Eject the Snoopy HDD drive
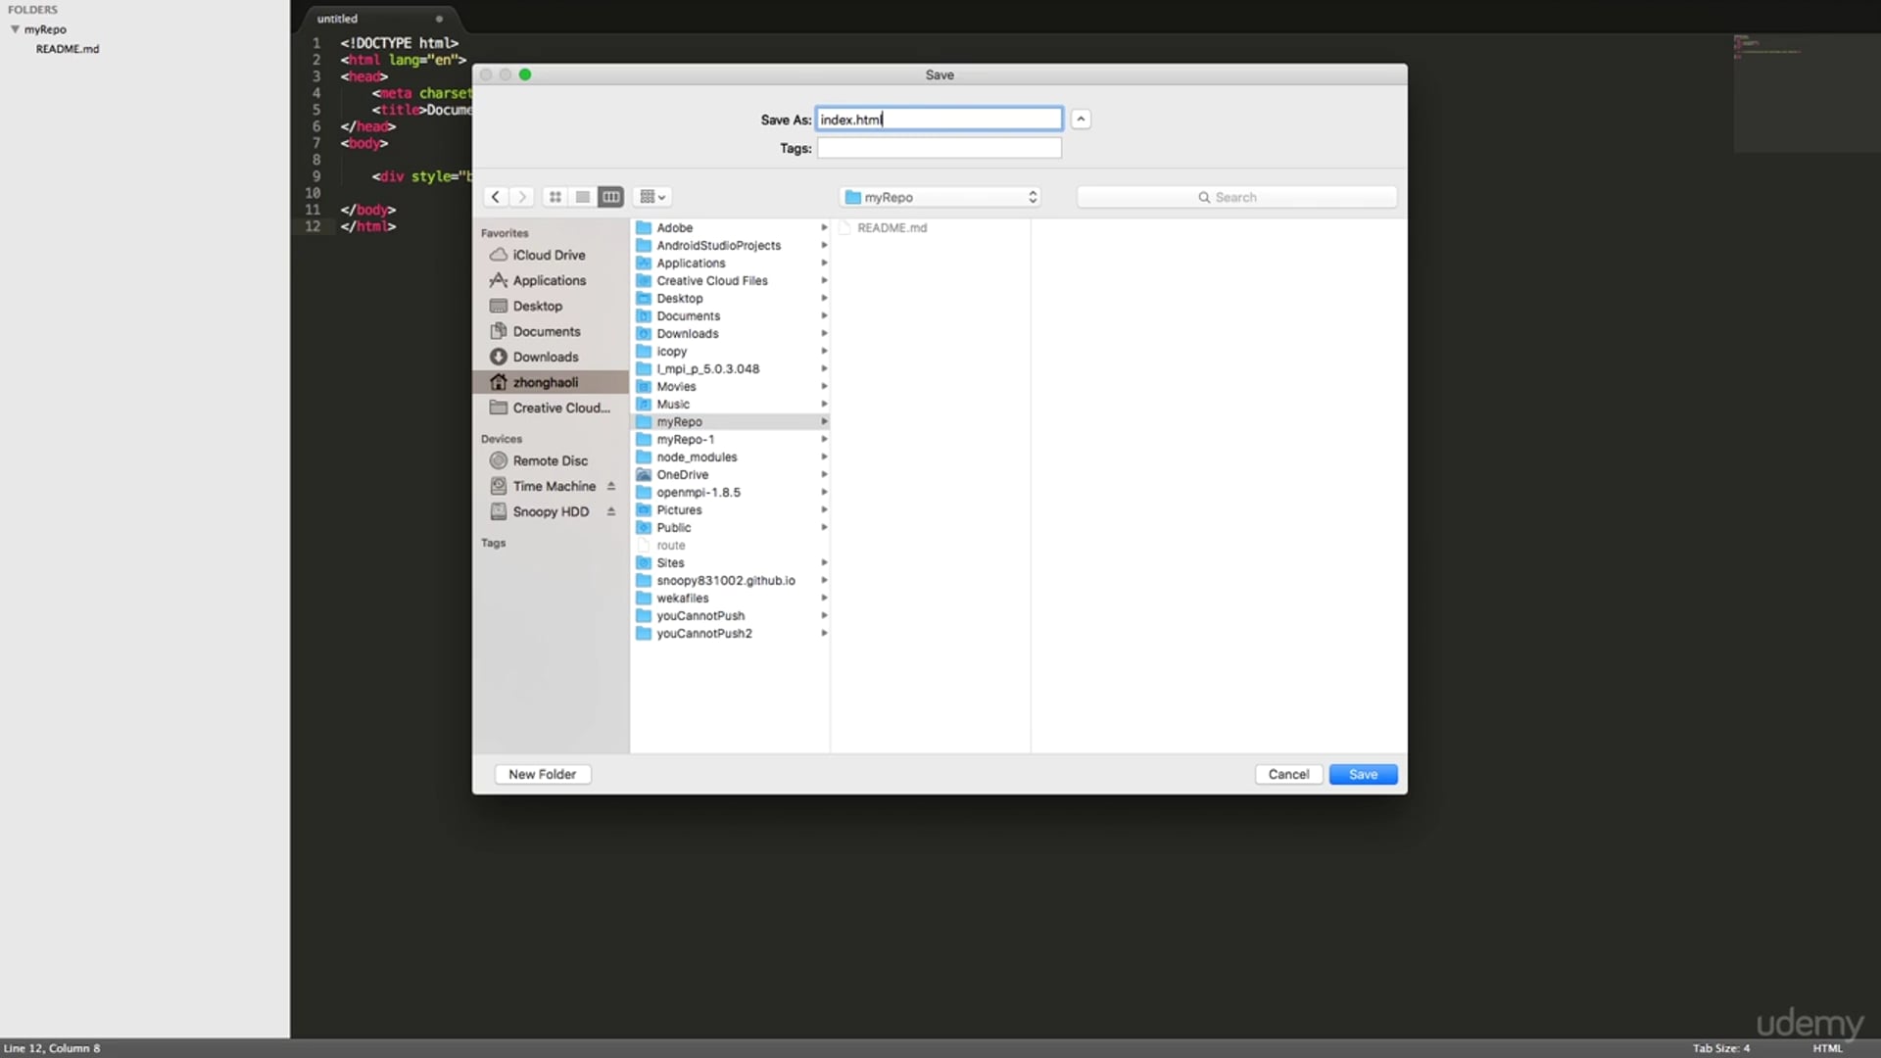Viewport: 1881px width, 1058px height. click(611, 511)
